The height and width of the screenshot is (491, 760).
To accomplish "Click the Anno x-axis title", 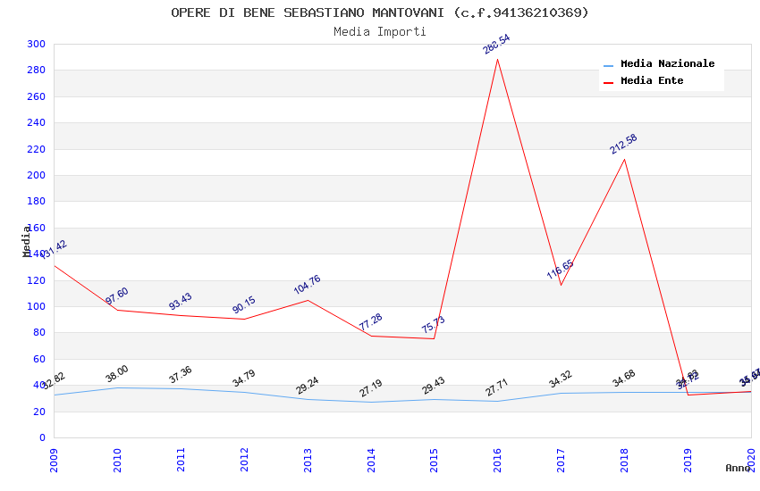I will 738,468.
